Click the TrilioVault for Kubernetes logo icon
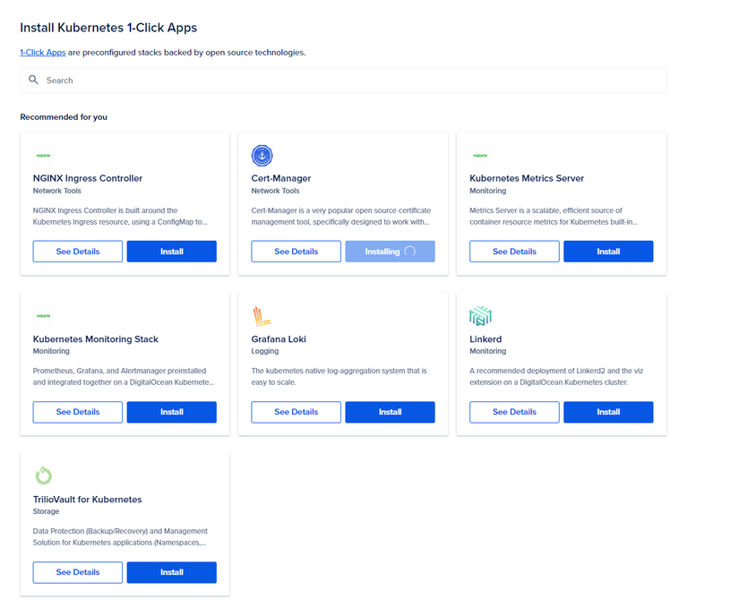Screen dimensions: 739x608 tap(44, 475)
